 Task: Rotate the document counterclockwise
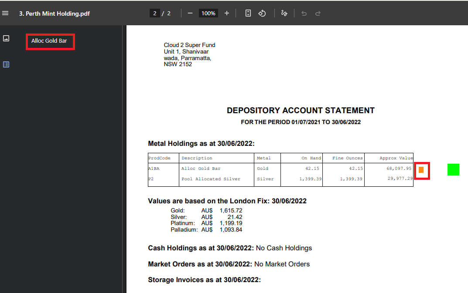262,13
